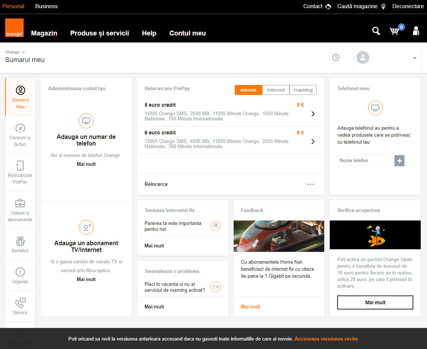
Task: Click orange Mai mult in Feedback card
Action: coord(251,307)
